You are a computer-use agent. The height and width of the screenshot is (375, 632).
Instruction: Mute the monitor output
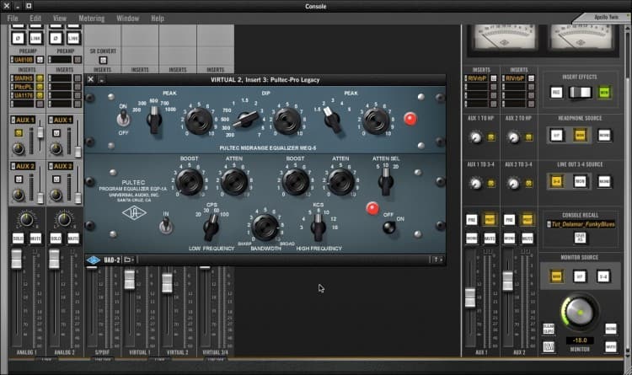tap(611, 347)
